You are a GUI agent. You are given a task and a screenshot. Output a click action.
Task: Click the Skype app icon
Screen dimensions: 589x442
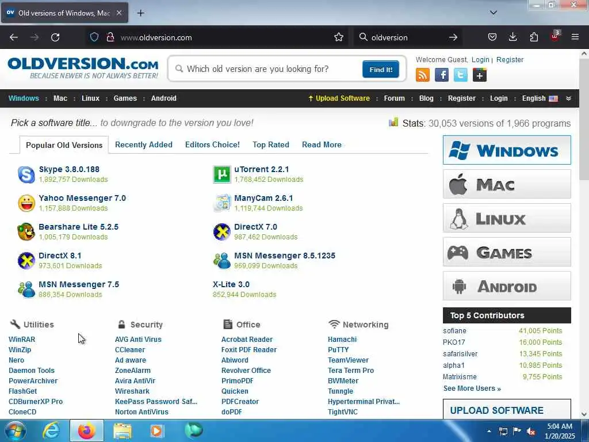(26, 174)
